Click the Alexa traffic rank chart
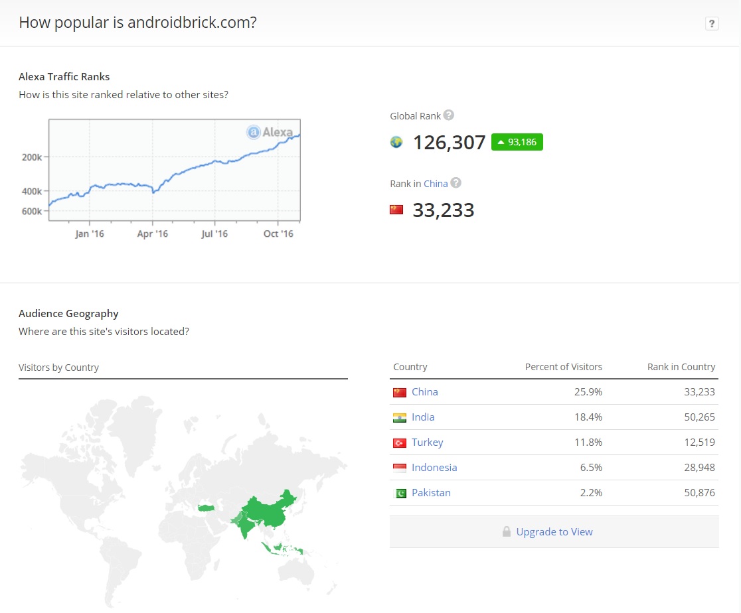 (x=175, y=170)
